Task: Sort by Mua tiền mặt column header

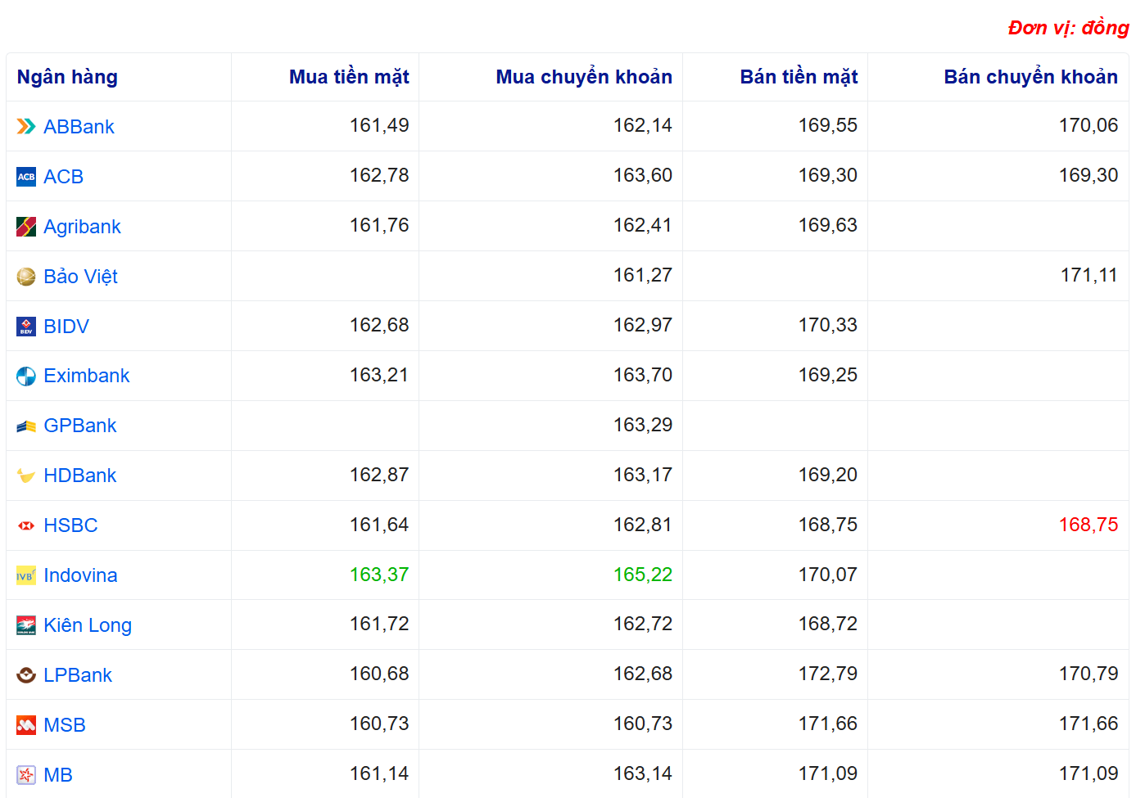Action: coord(348,77)
